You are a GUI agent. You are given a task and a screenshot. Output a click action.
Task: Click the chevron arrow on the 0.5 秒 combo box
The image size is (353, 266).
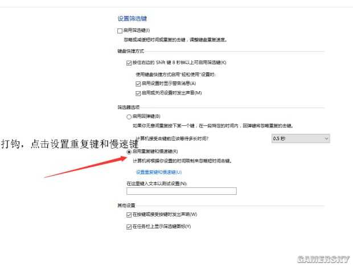[x=326, y=138]
